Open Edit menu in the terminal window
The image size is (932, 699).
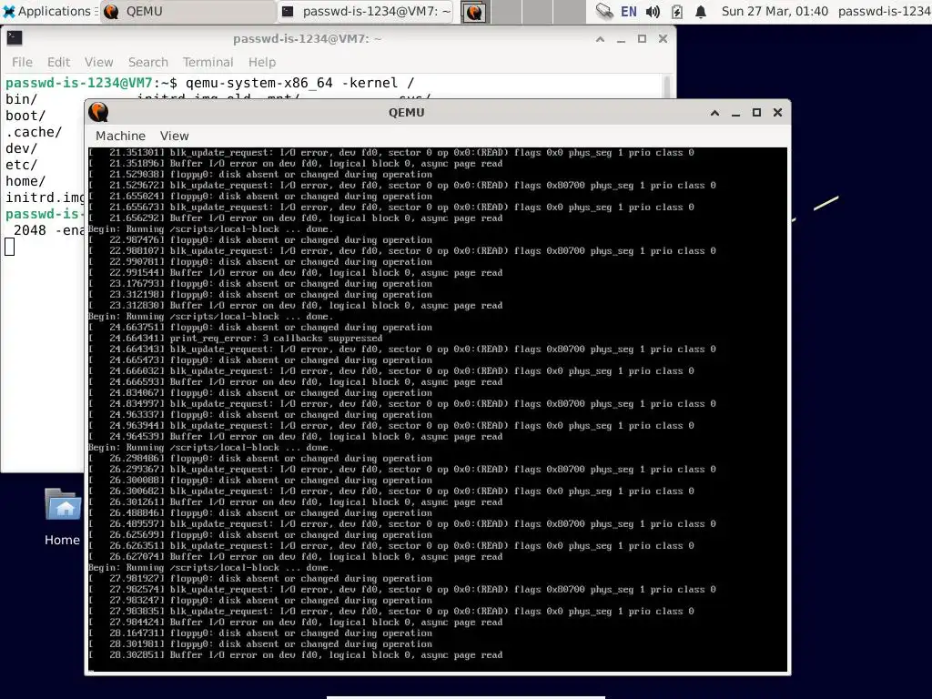point(58,62)
